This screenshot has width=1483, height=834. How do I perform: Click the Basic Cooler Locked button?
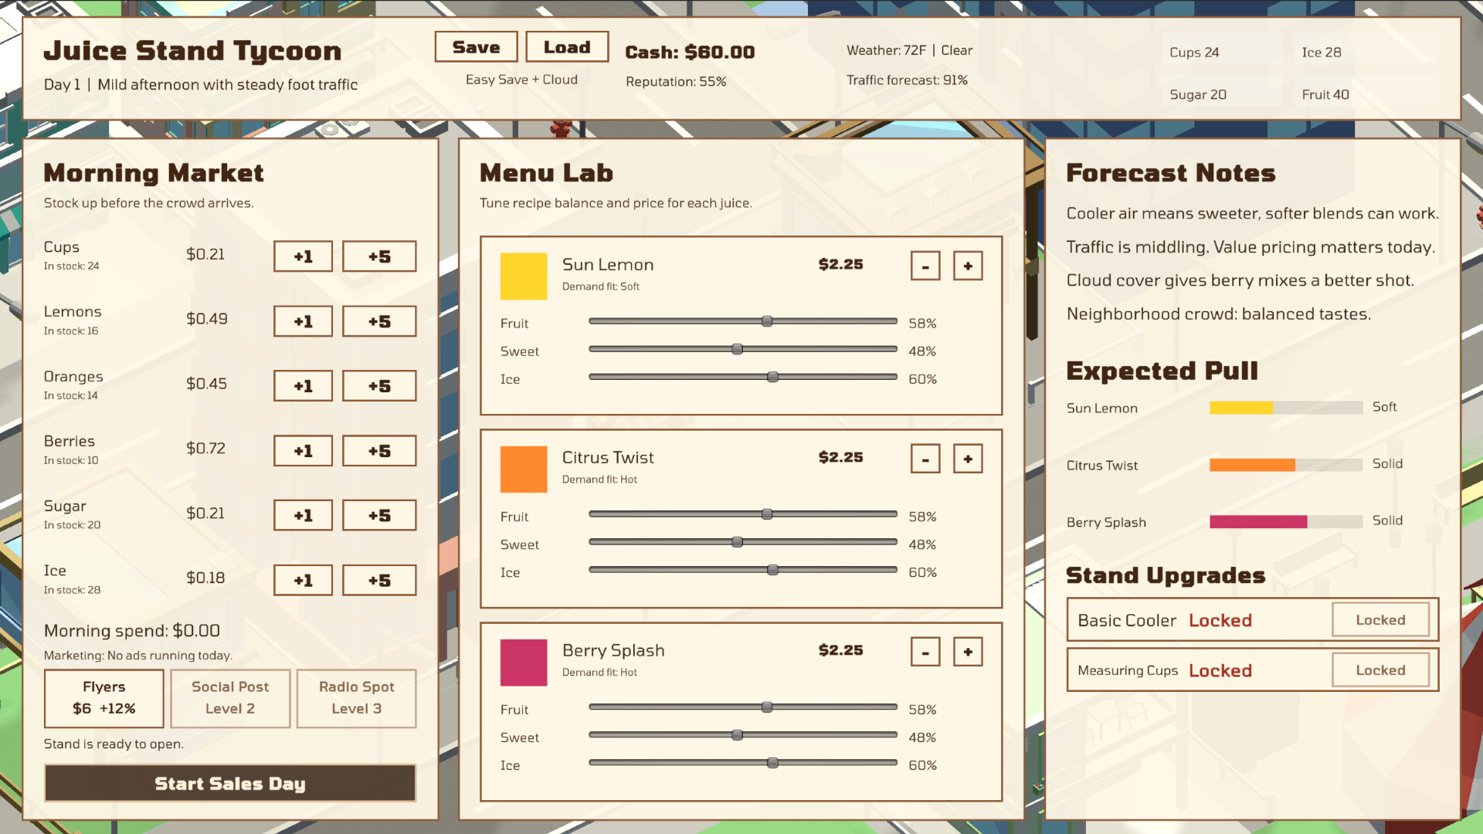tap(1380, 620)
